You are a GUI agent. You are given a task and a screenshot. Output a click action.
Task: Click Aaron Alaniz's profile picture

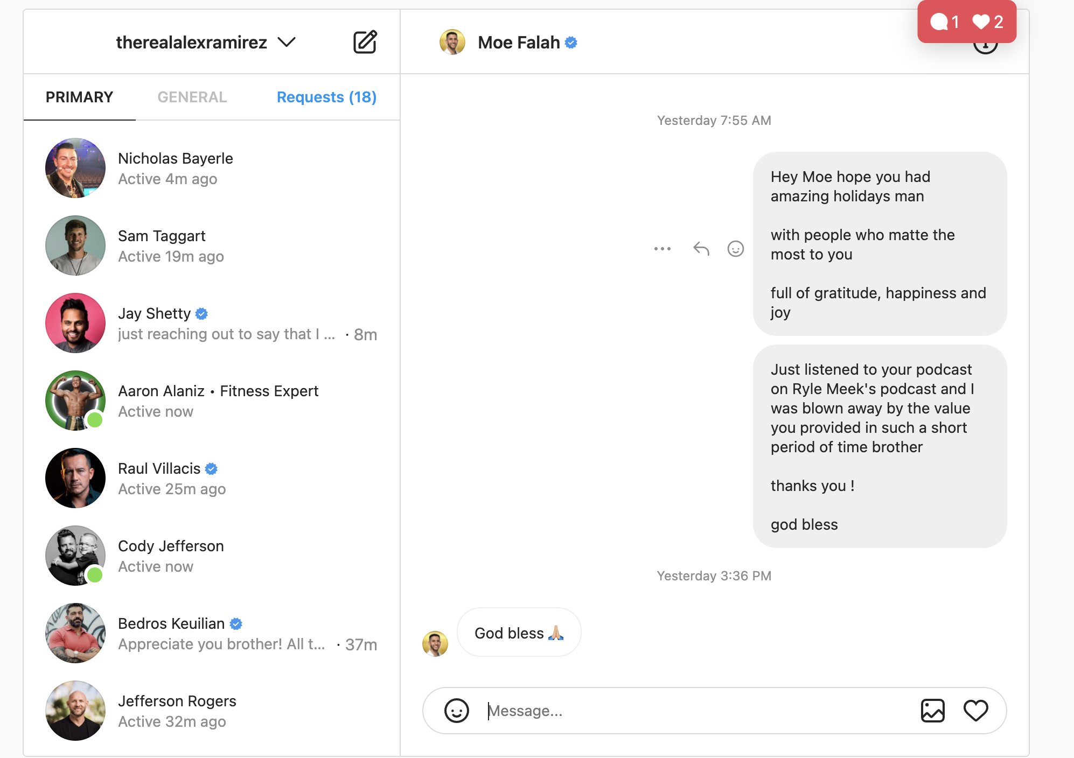coord(75,401)
